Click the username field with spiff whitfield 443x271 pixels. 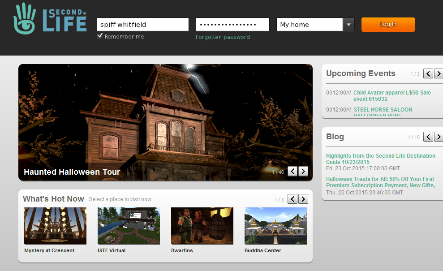[143, 25]
